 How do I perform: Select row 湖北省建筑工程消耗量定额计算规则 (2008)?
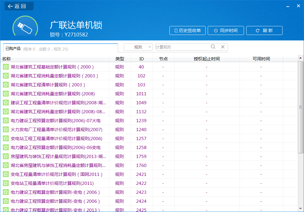[x=149, y=94]
